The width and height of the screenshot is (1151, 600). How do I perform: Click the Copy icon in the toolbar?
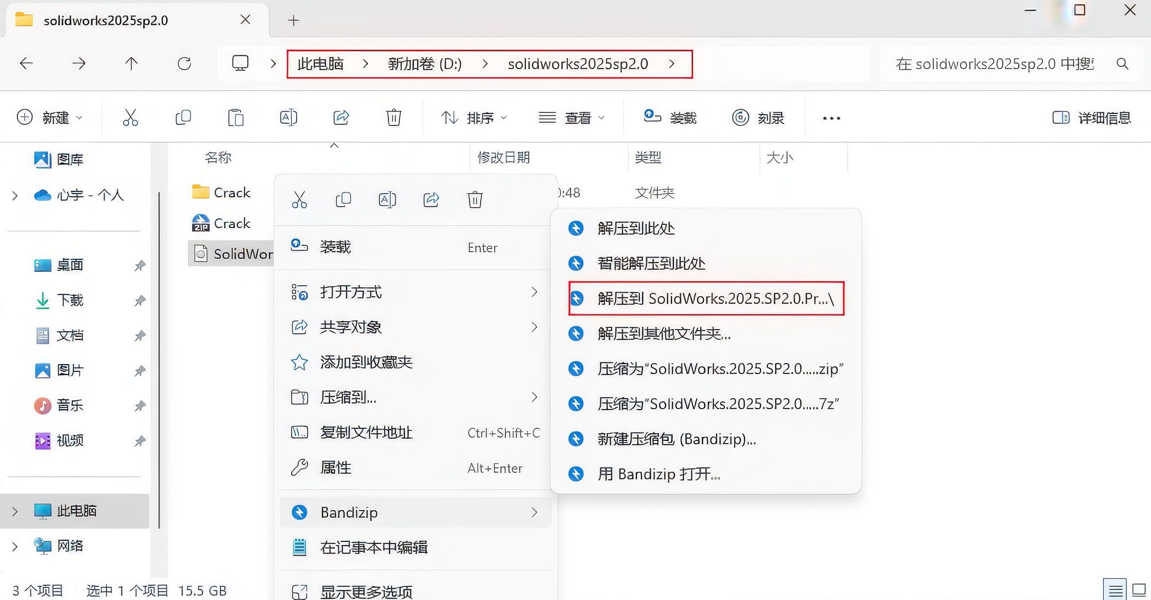click(x=183, y=117)
